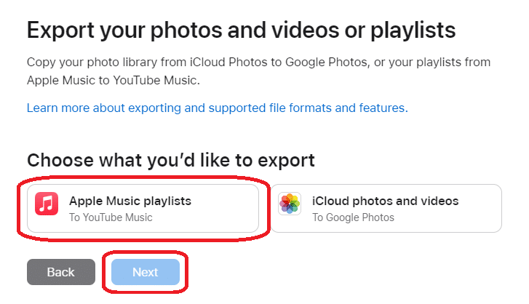The image size is (529, 304).
Task: Click the word "Back" on the gray button
Action: [61, 272]
